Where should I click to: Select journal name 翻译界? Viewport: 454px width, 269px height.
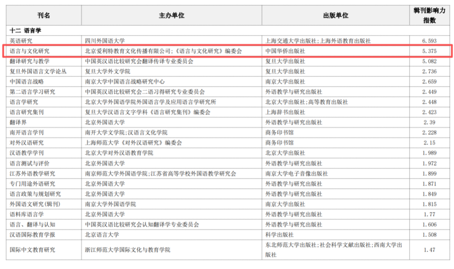[18, 122]
